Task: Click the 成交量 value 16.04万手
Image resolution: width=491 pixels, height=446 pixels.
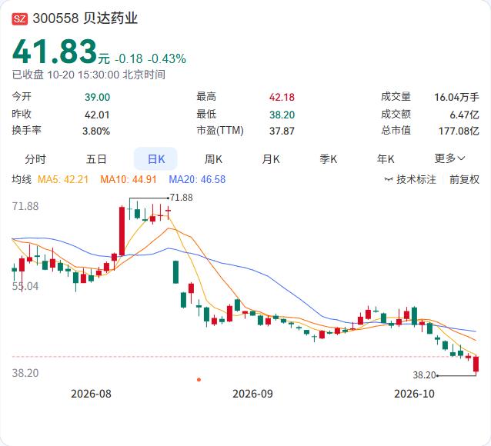Action: pyautogui.click(x=456, y=97)
